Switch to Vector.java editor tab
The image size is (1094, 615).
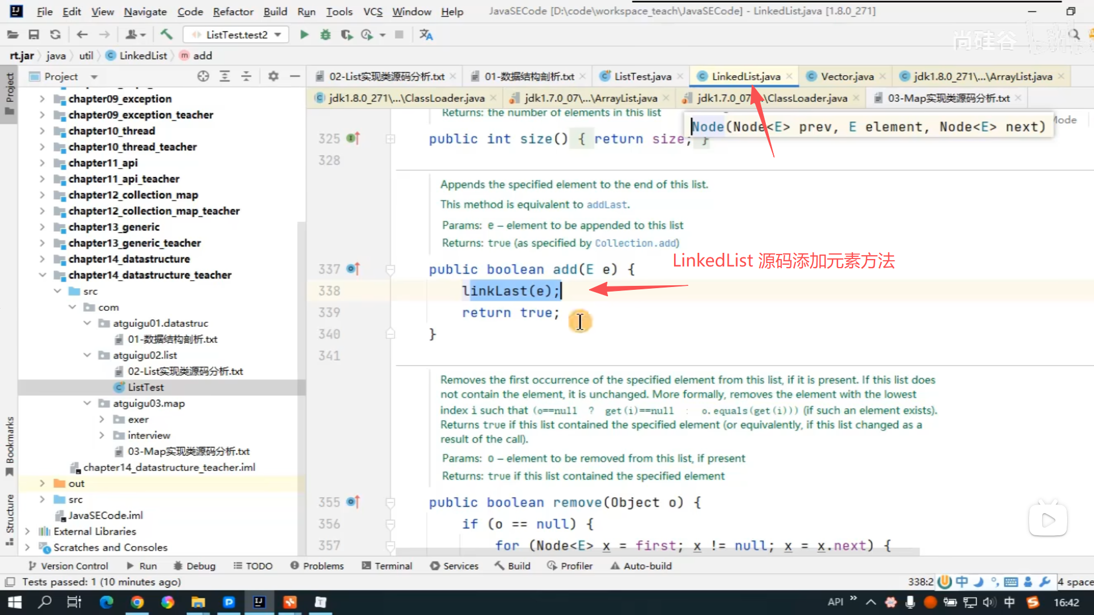coord(847,76)
